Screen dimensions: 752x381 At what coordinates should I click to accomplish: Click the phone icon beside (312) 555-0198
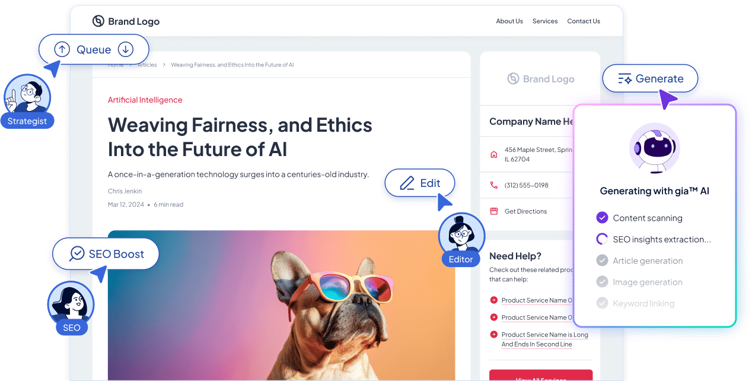[x=493, y=185]
